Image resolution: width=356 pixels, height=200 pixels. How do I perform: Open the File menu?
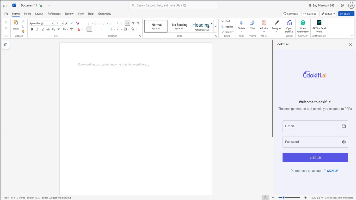coord(6,14)
